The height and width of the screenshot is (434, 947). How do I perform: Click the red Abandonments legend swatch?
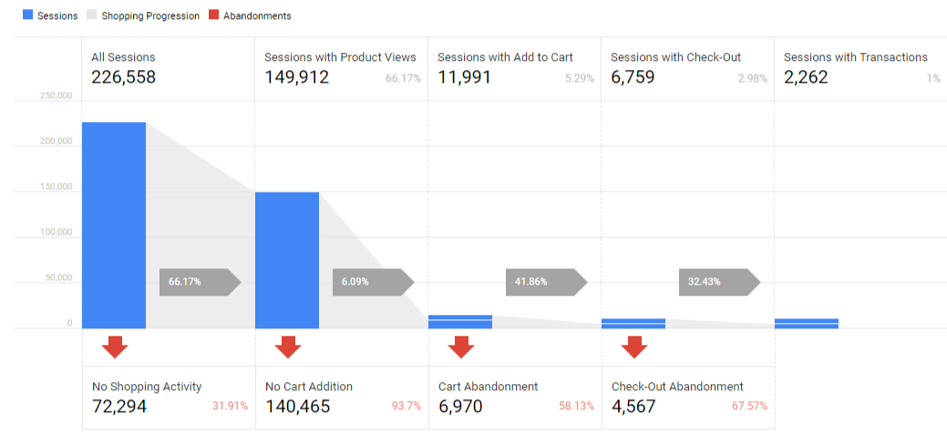click(215, 15)
